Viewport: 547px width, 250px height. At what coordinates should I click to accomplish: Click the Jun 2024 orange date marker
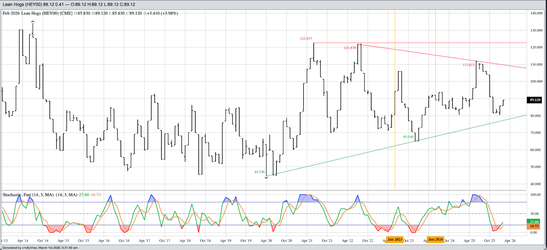435,240
